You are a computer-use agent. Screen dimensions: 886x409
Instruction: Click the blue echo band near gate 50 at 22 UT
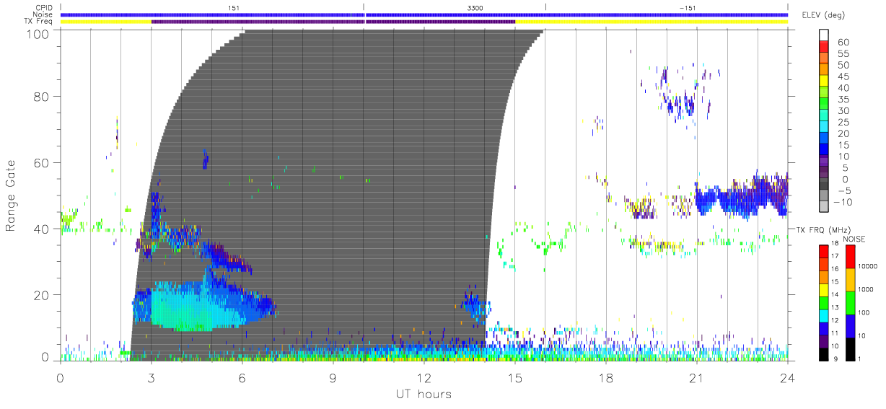742,197
